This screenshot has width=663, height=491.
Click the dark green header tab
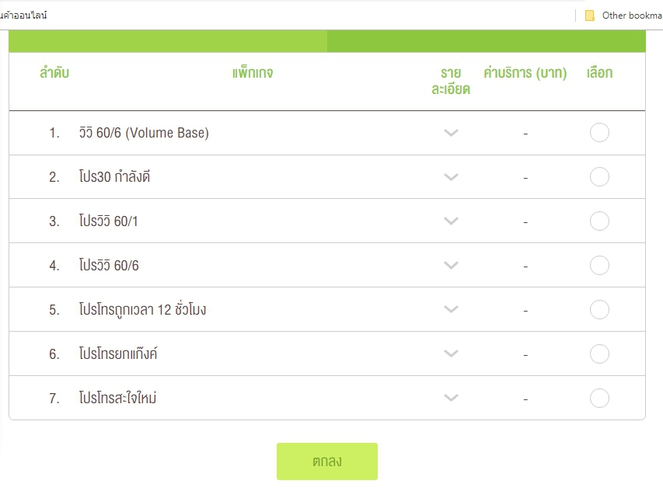point(486,41)
